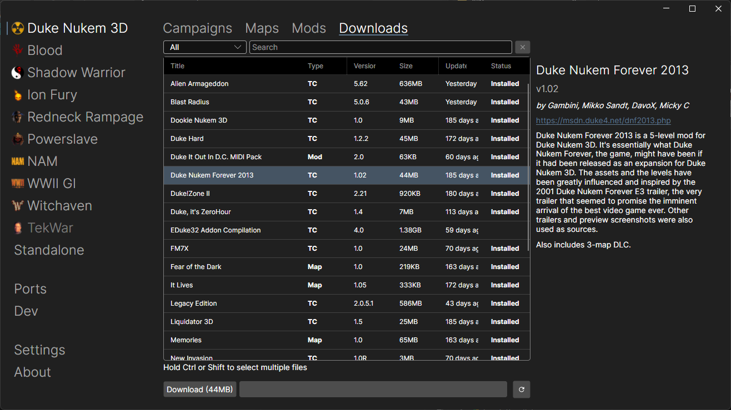Maximize the launcher window
Viewport: 731px width, 410px height.
tap(692, 8)
